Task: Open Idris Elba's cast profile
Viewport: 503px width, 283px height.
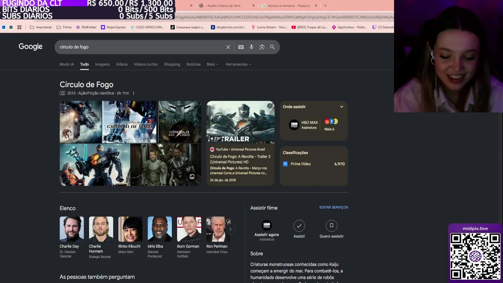Action: click(x=160, y=237)
